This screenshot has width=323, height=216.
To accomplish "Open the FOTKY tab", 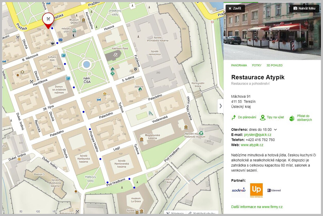I will [257, 65].
